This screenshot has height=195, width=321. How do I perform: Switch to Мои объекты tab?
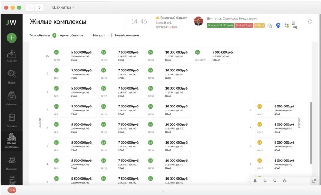coord(40,35)
